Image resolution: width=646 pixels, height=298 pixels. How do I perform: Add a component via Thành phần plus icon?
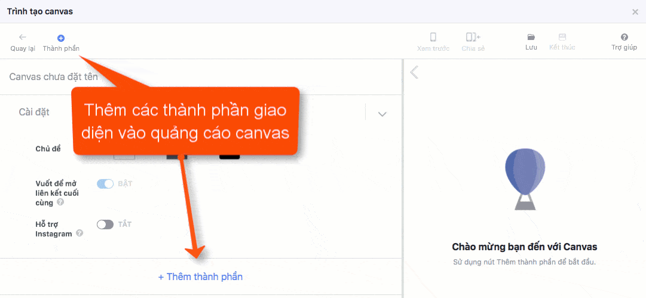tap(61, 38)
